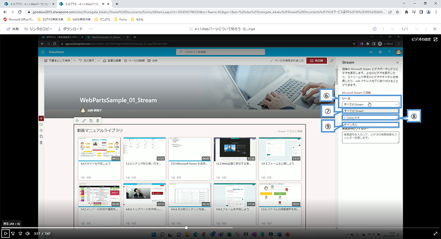Open the Forms bookmark folder
The height and width of the screenshot is (239, 441).
tap(121, 19)
